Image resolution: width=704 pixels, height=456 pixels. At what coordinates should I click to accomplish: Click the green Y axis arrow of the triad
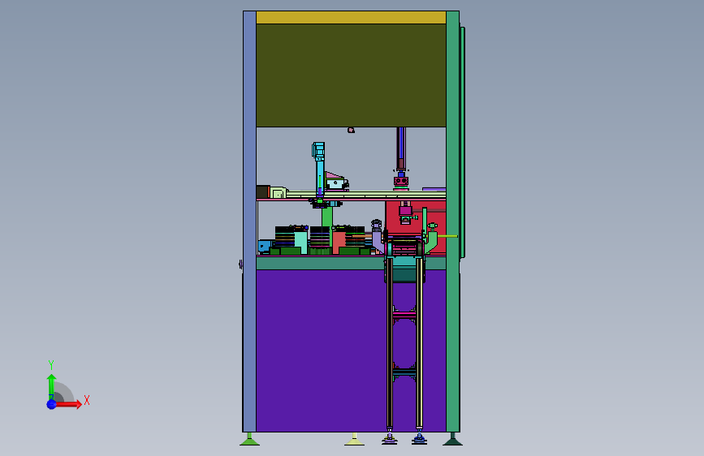pyautogui.click(x=51, y=386)
